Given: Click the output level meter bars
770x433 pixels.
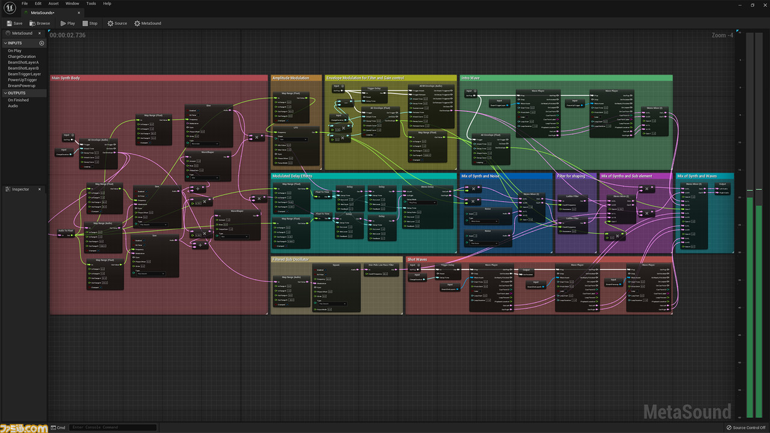Looking at the screenshot, I should pos(754,226).
